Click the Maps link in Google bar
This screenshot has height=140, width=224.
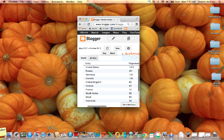tap(116, 33)
